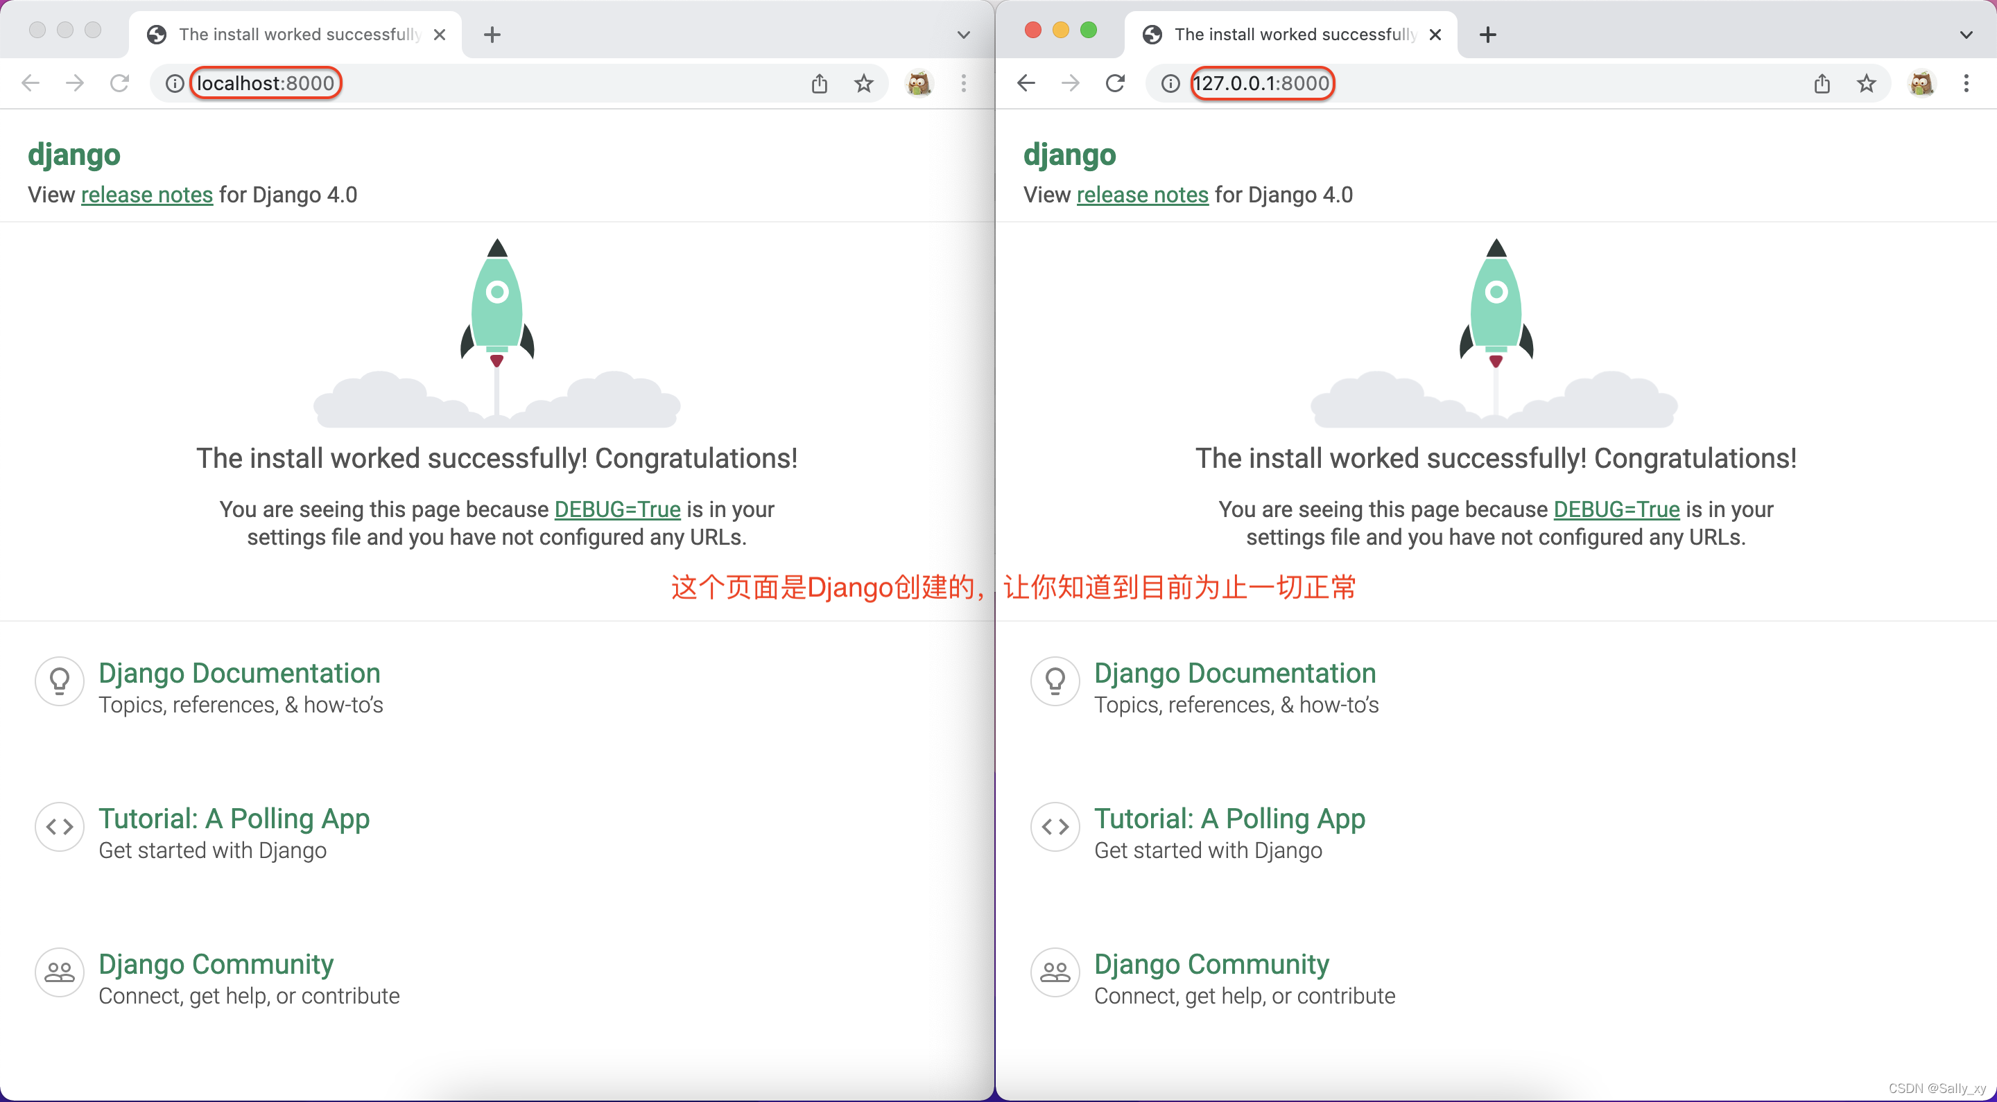Screen dimensions: 1997x1102
Task: Bookmark the localhost:8000 page with star
Action: (x=863, y=83)
